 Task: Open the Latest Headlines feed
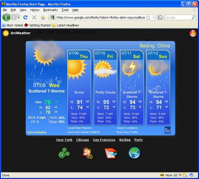point(66,25)
